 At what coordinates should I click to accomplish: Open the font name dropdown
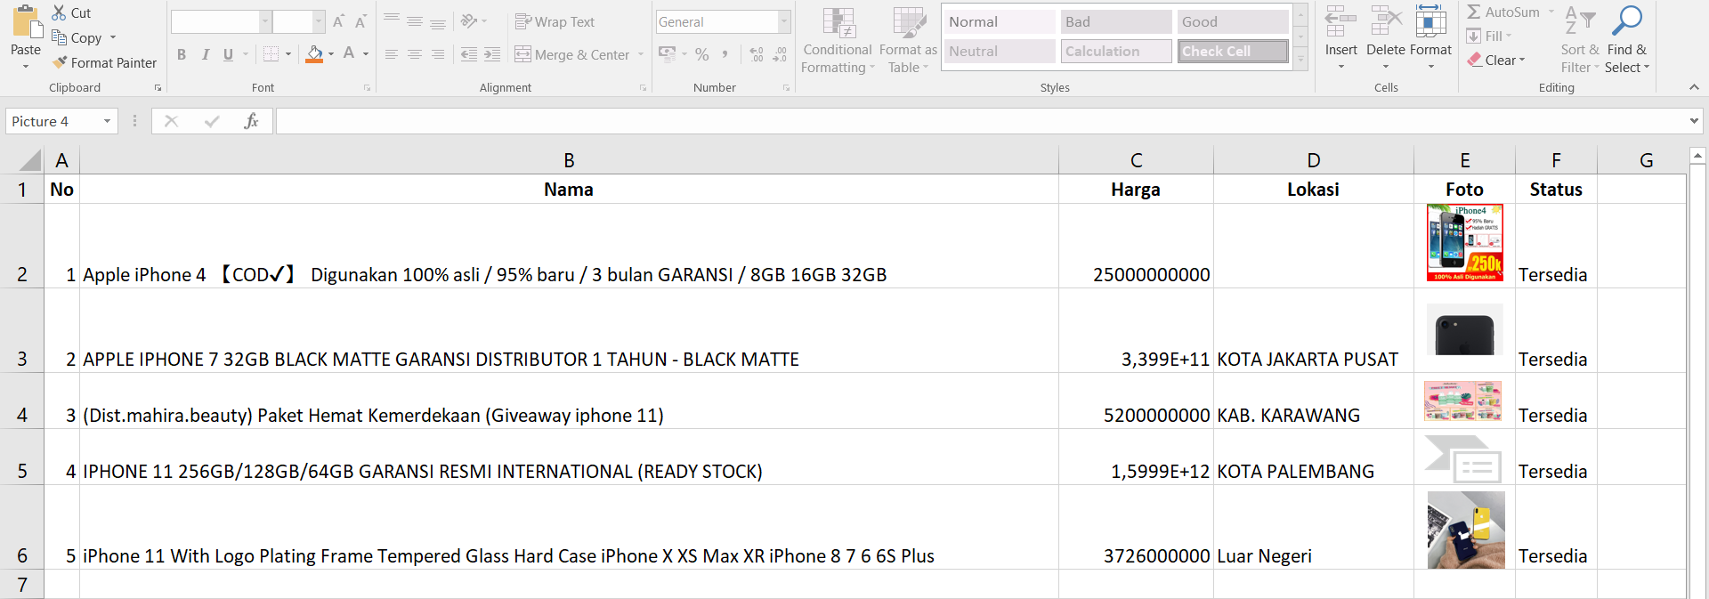pyautogui.click(x=265, y=21)
